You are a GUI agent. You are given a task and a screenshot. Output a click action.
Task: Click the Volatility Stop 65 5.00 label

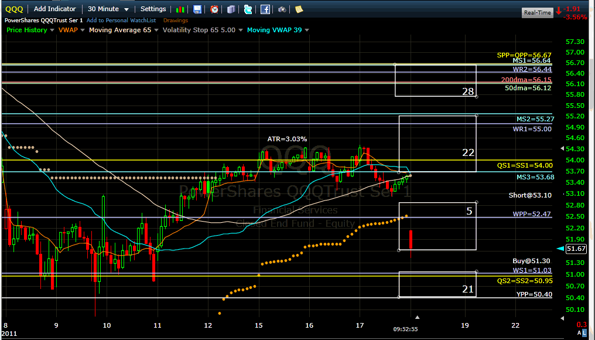tap(199, 30)
